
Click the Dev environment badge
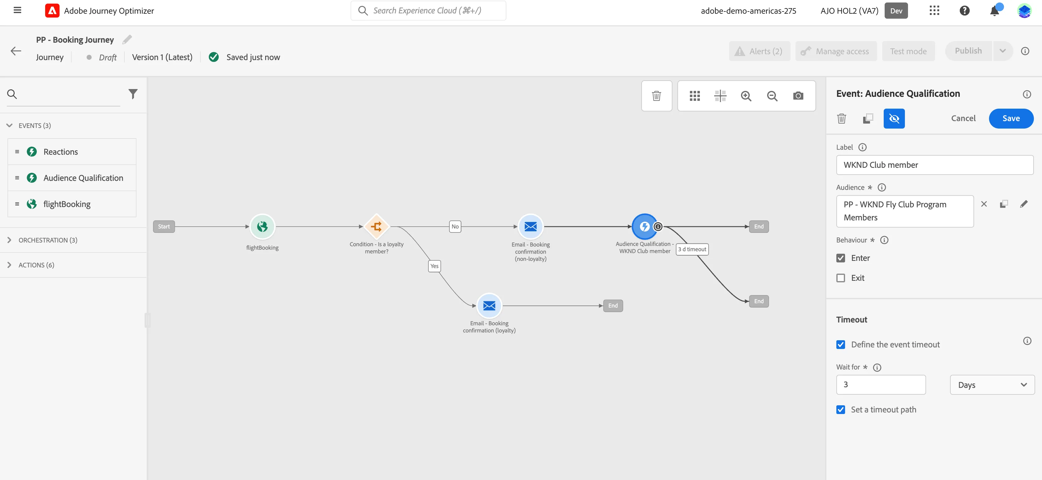[x=896, y=11]
